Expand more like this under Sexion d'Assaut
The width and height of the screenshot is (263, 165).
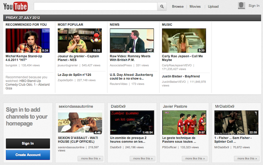(91, 159)
